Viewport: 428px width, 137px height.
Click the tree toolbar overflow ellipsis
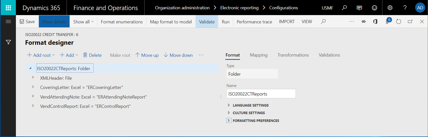tap(201, 55)
